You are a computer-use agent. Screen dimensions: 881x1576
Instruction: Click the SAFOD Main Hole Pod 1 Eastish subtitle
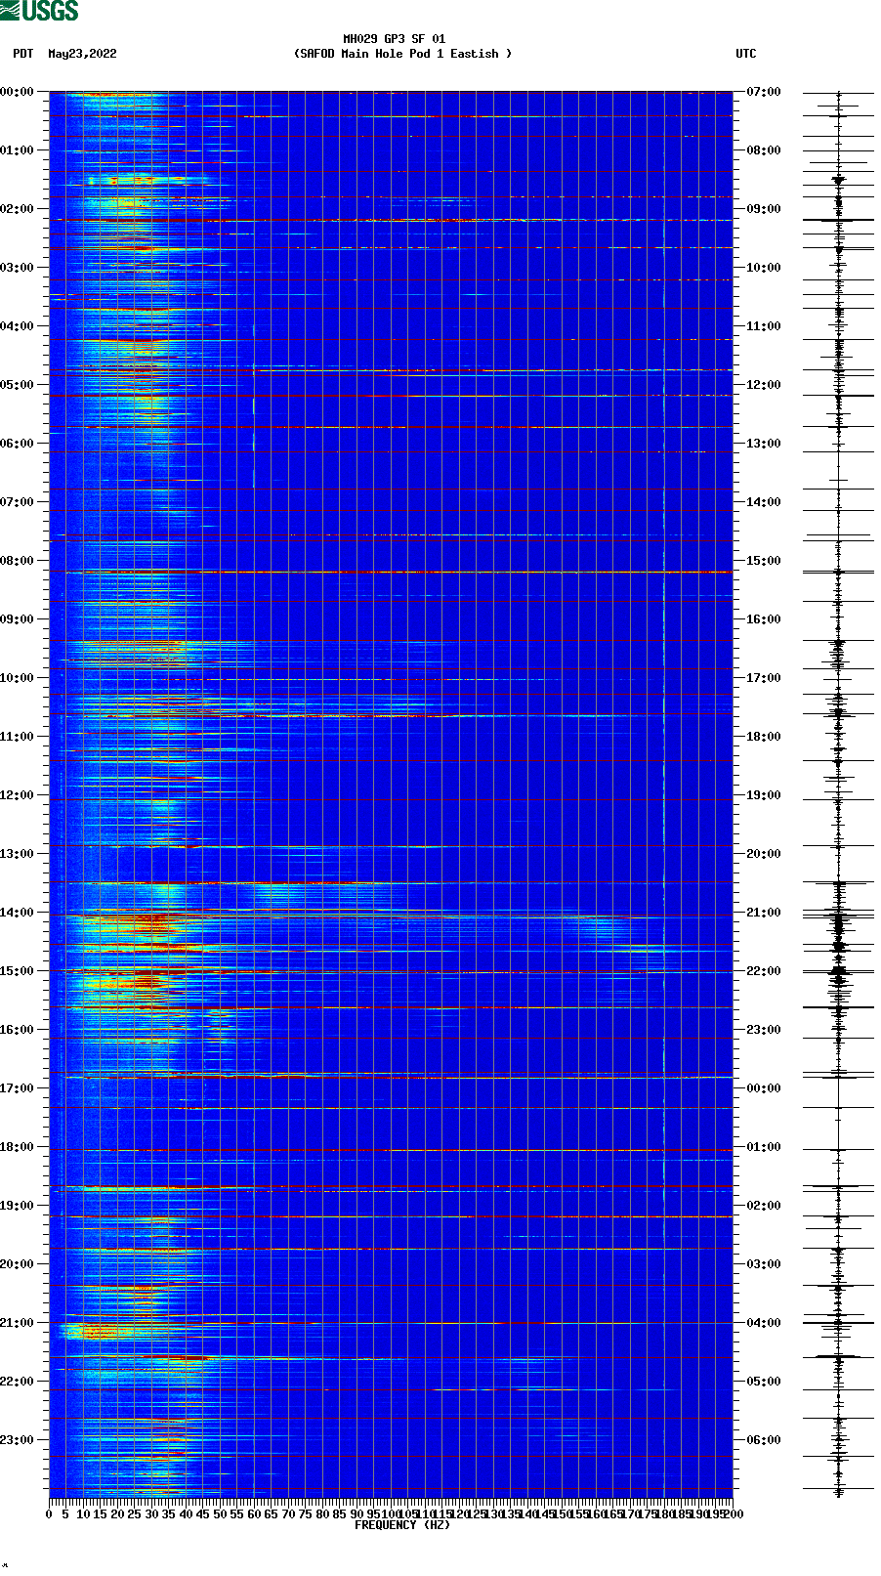[x=402, y=54]
